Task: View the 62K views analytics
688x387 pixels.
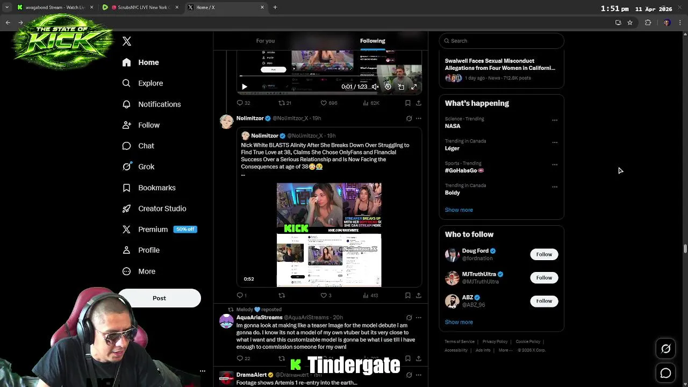Action: pos(371,103)
